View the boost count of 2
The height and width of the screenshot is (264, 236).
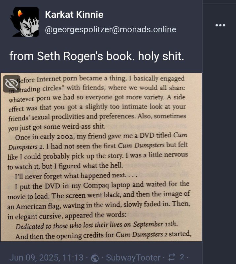point(182,257)
